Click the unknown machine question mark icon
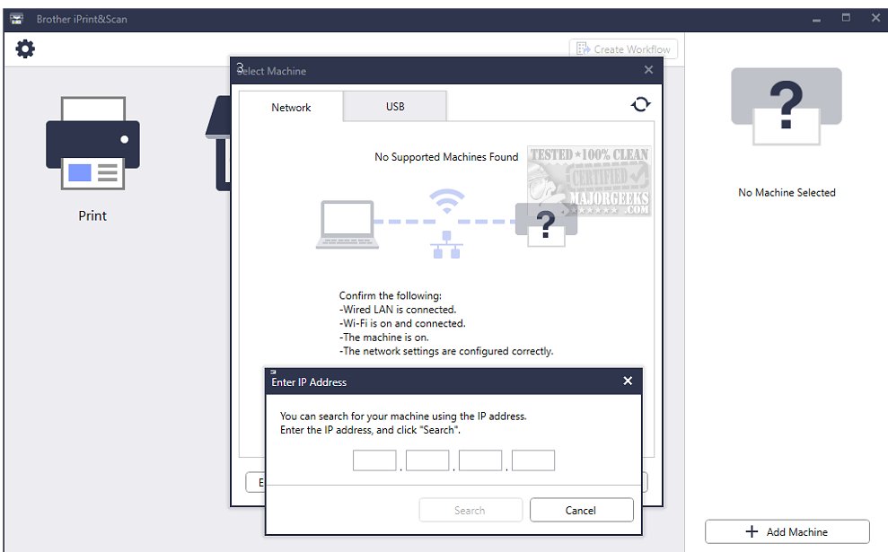The width and height of the screenshot is (888, 552). (786, 107)
